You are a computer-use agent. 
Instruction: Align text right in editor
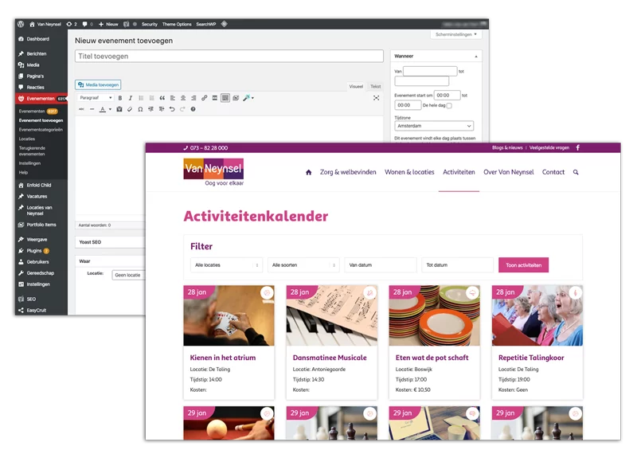pyautogui.click(x=193, y=98)
